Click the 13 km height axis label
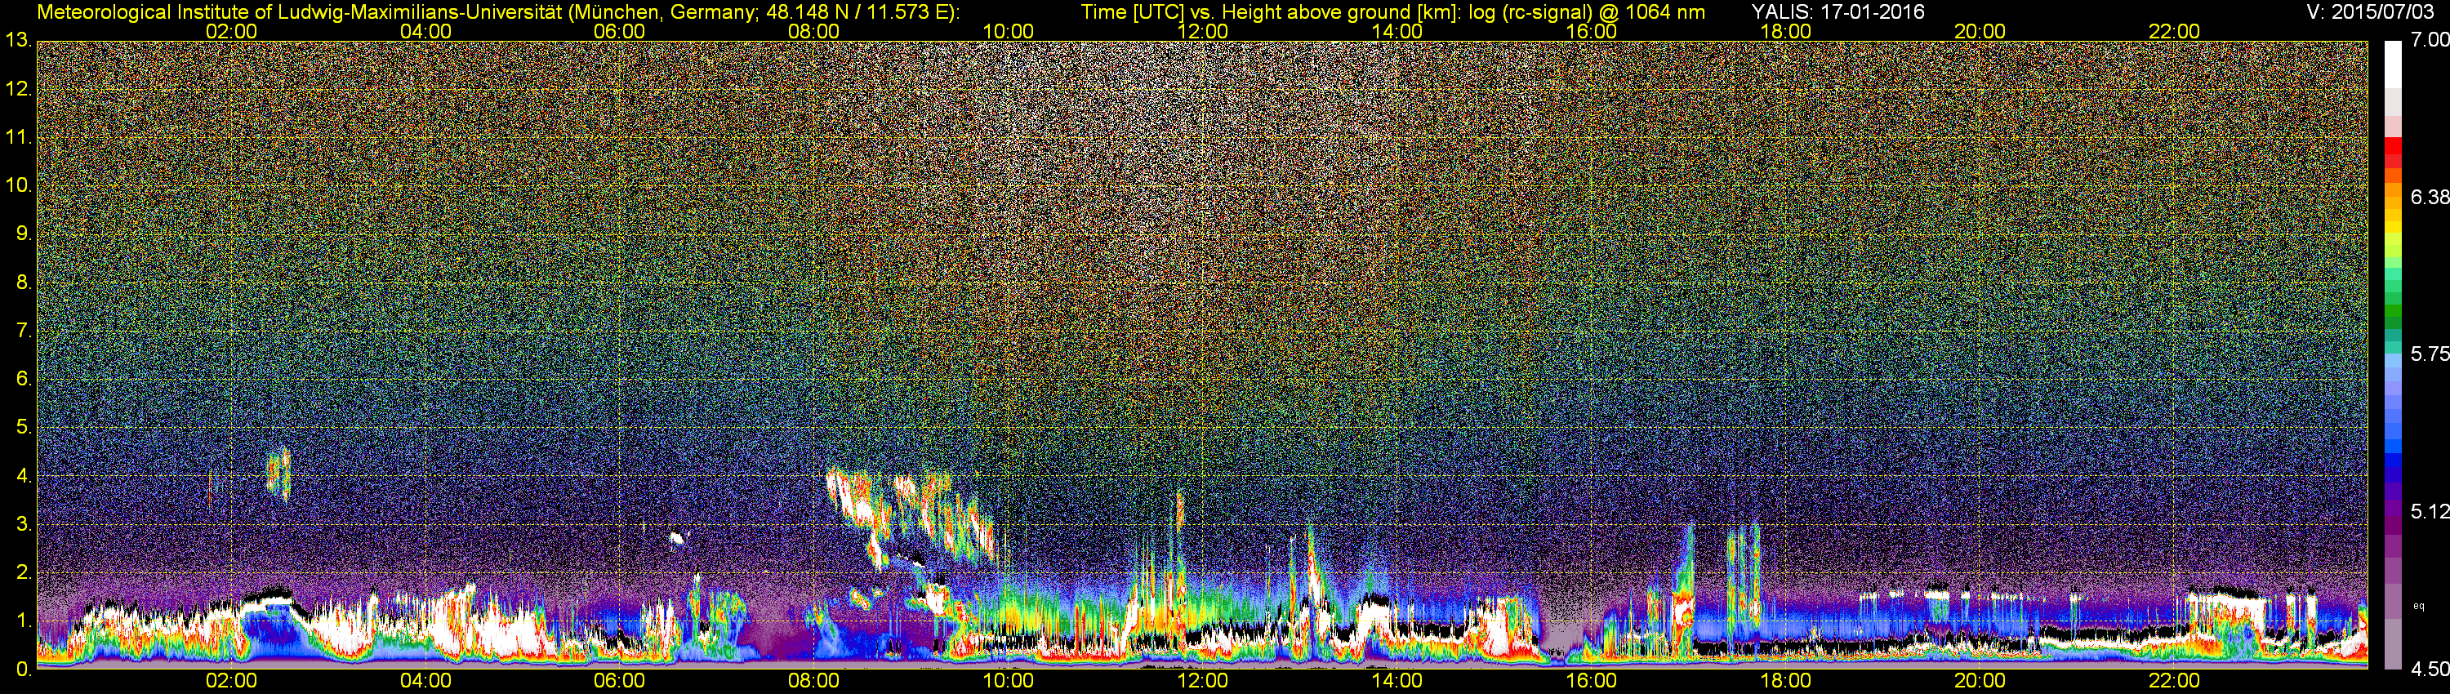The height and width of the screenshot is (694, 2450). coord(18,40)
